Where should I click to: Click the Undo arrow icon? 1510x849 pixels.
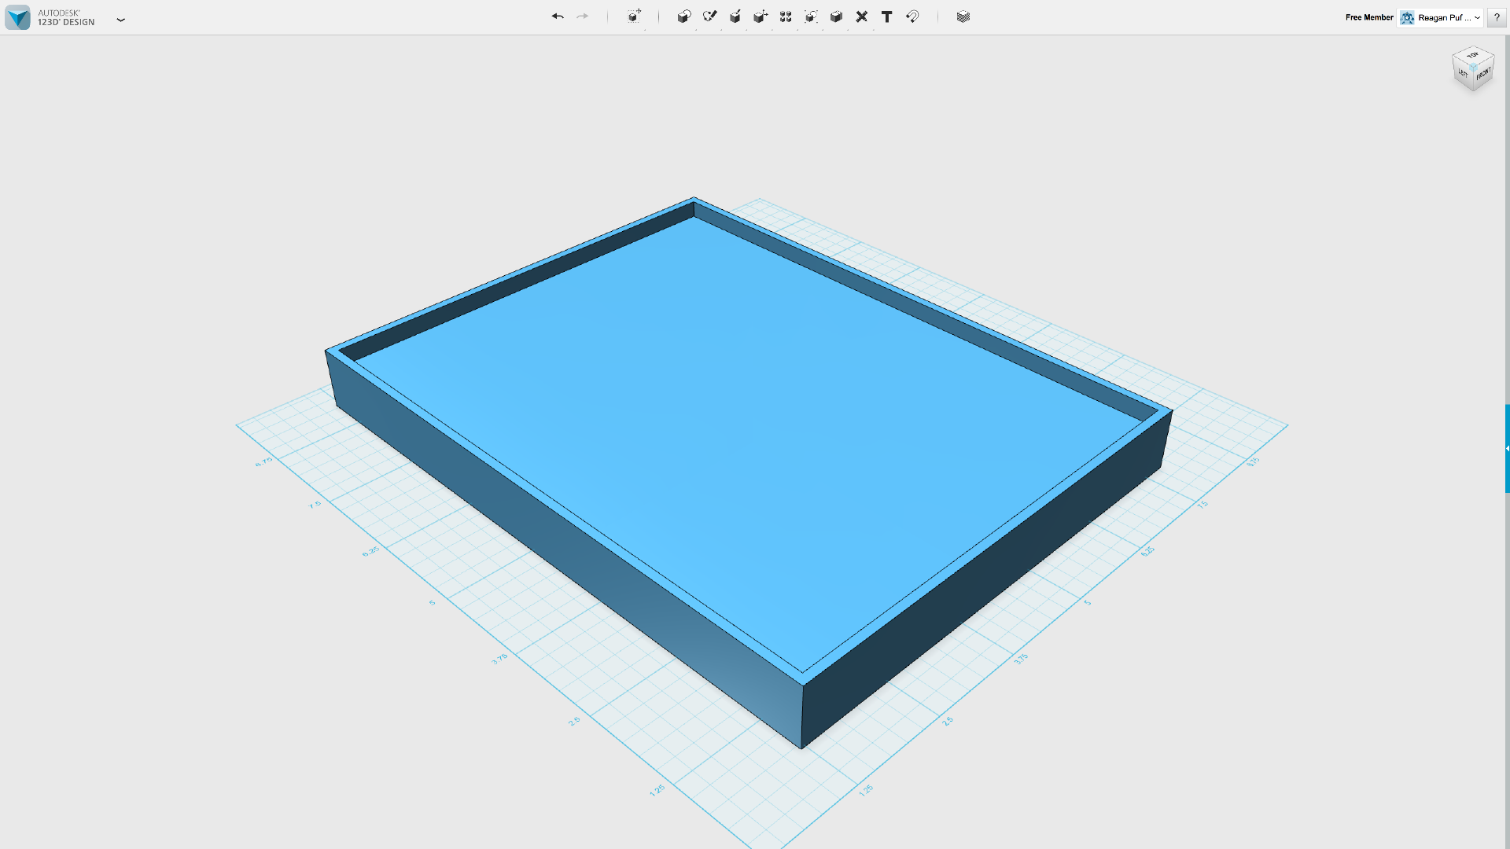pos(557,17)
